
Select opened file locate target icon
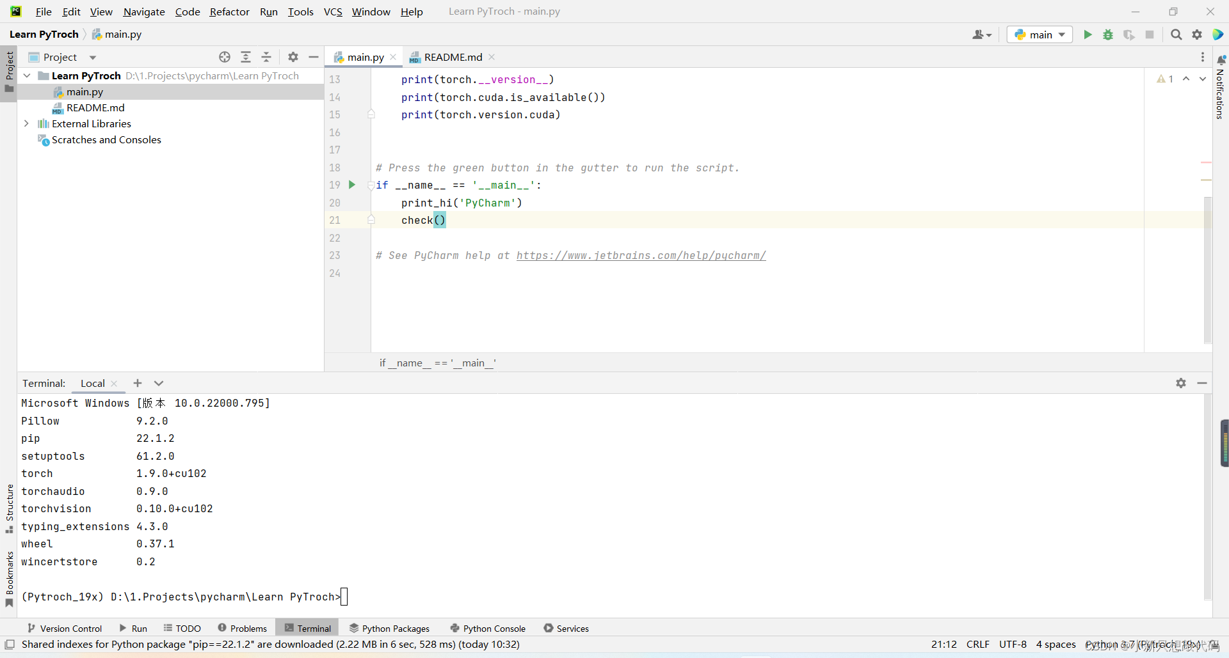click(225, 57)
